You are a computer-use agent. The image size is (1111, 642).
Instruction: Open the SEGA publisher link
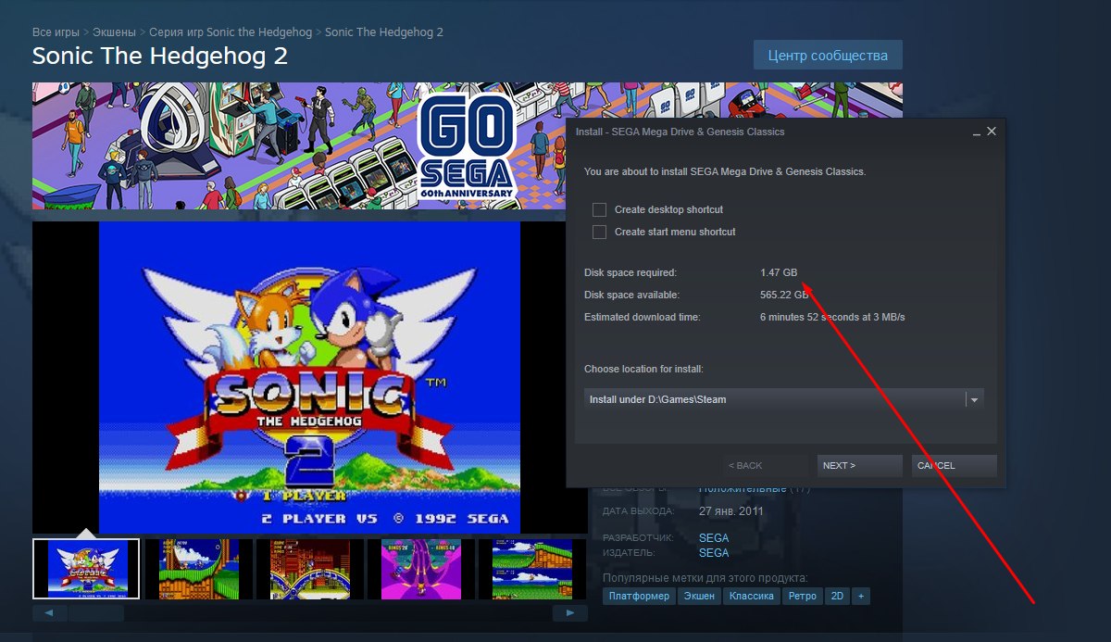coord(714,553)
